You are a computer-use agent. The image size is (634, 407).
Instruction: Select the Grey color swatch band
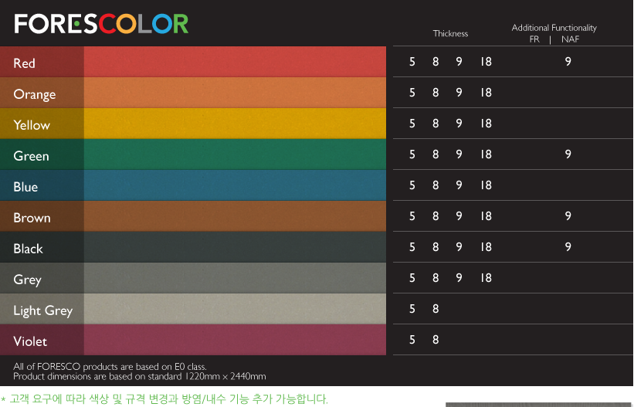(235, 278)
